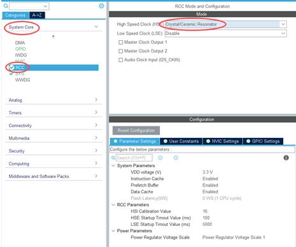Open the Parameter Settings tab
This screenshot has width=296, height=247.
pos(135,141)
